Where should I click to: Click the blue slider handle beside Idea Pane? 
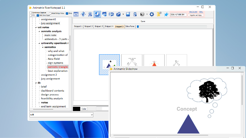[x=138, y=27]
